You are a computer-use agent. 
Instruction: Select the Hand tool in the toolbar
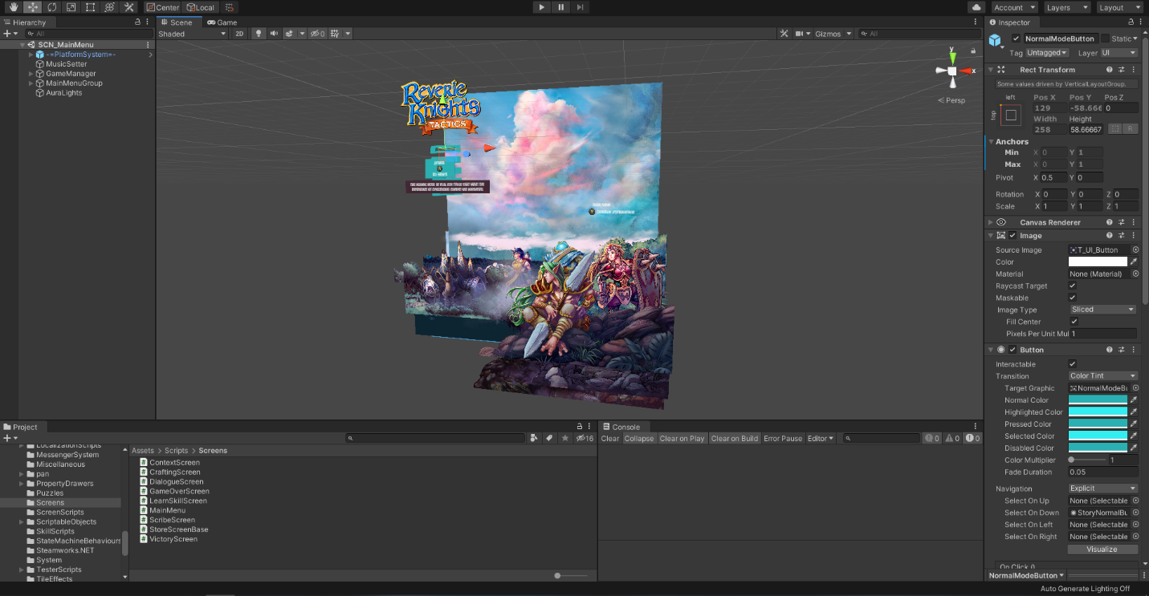[14, 7]
